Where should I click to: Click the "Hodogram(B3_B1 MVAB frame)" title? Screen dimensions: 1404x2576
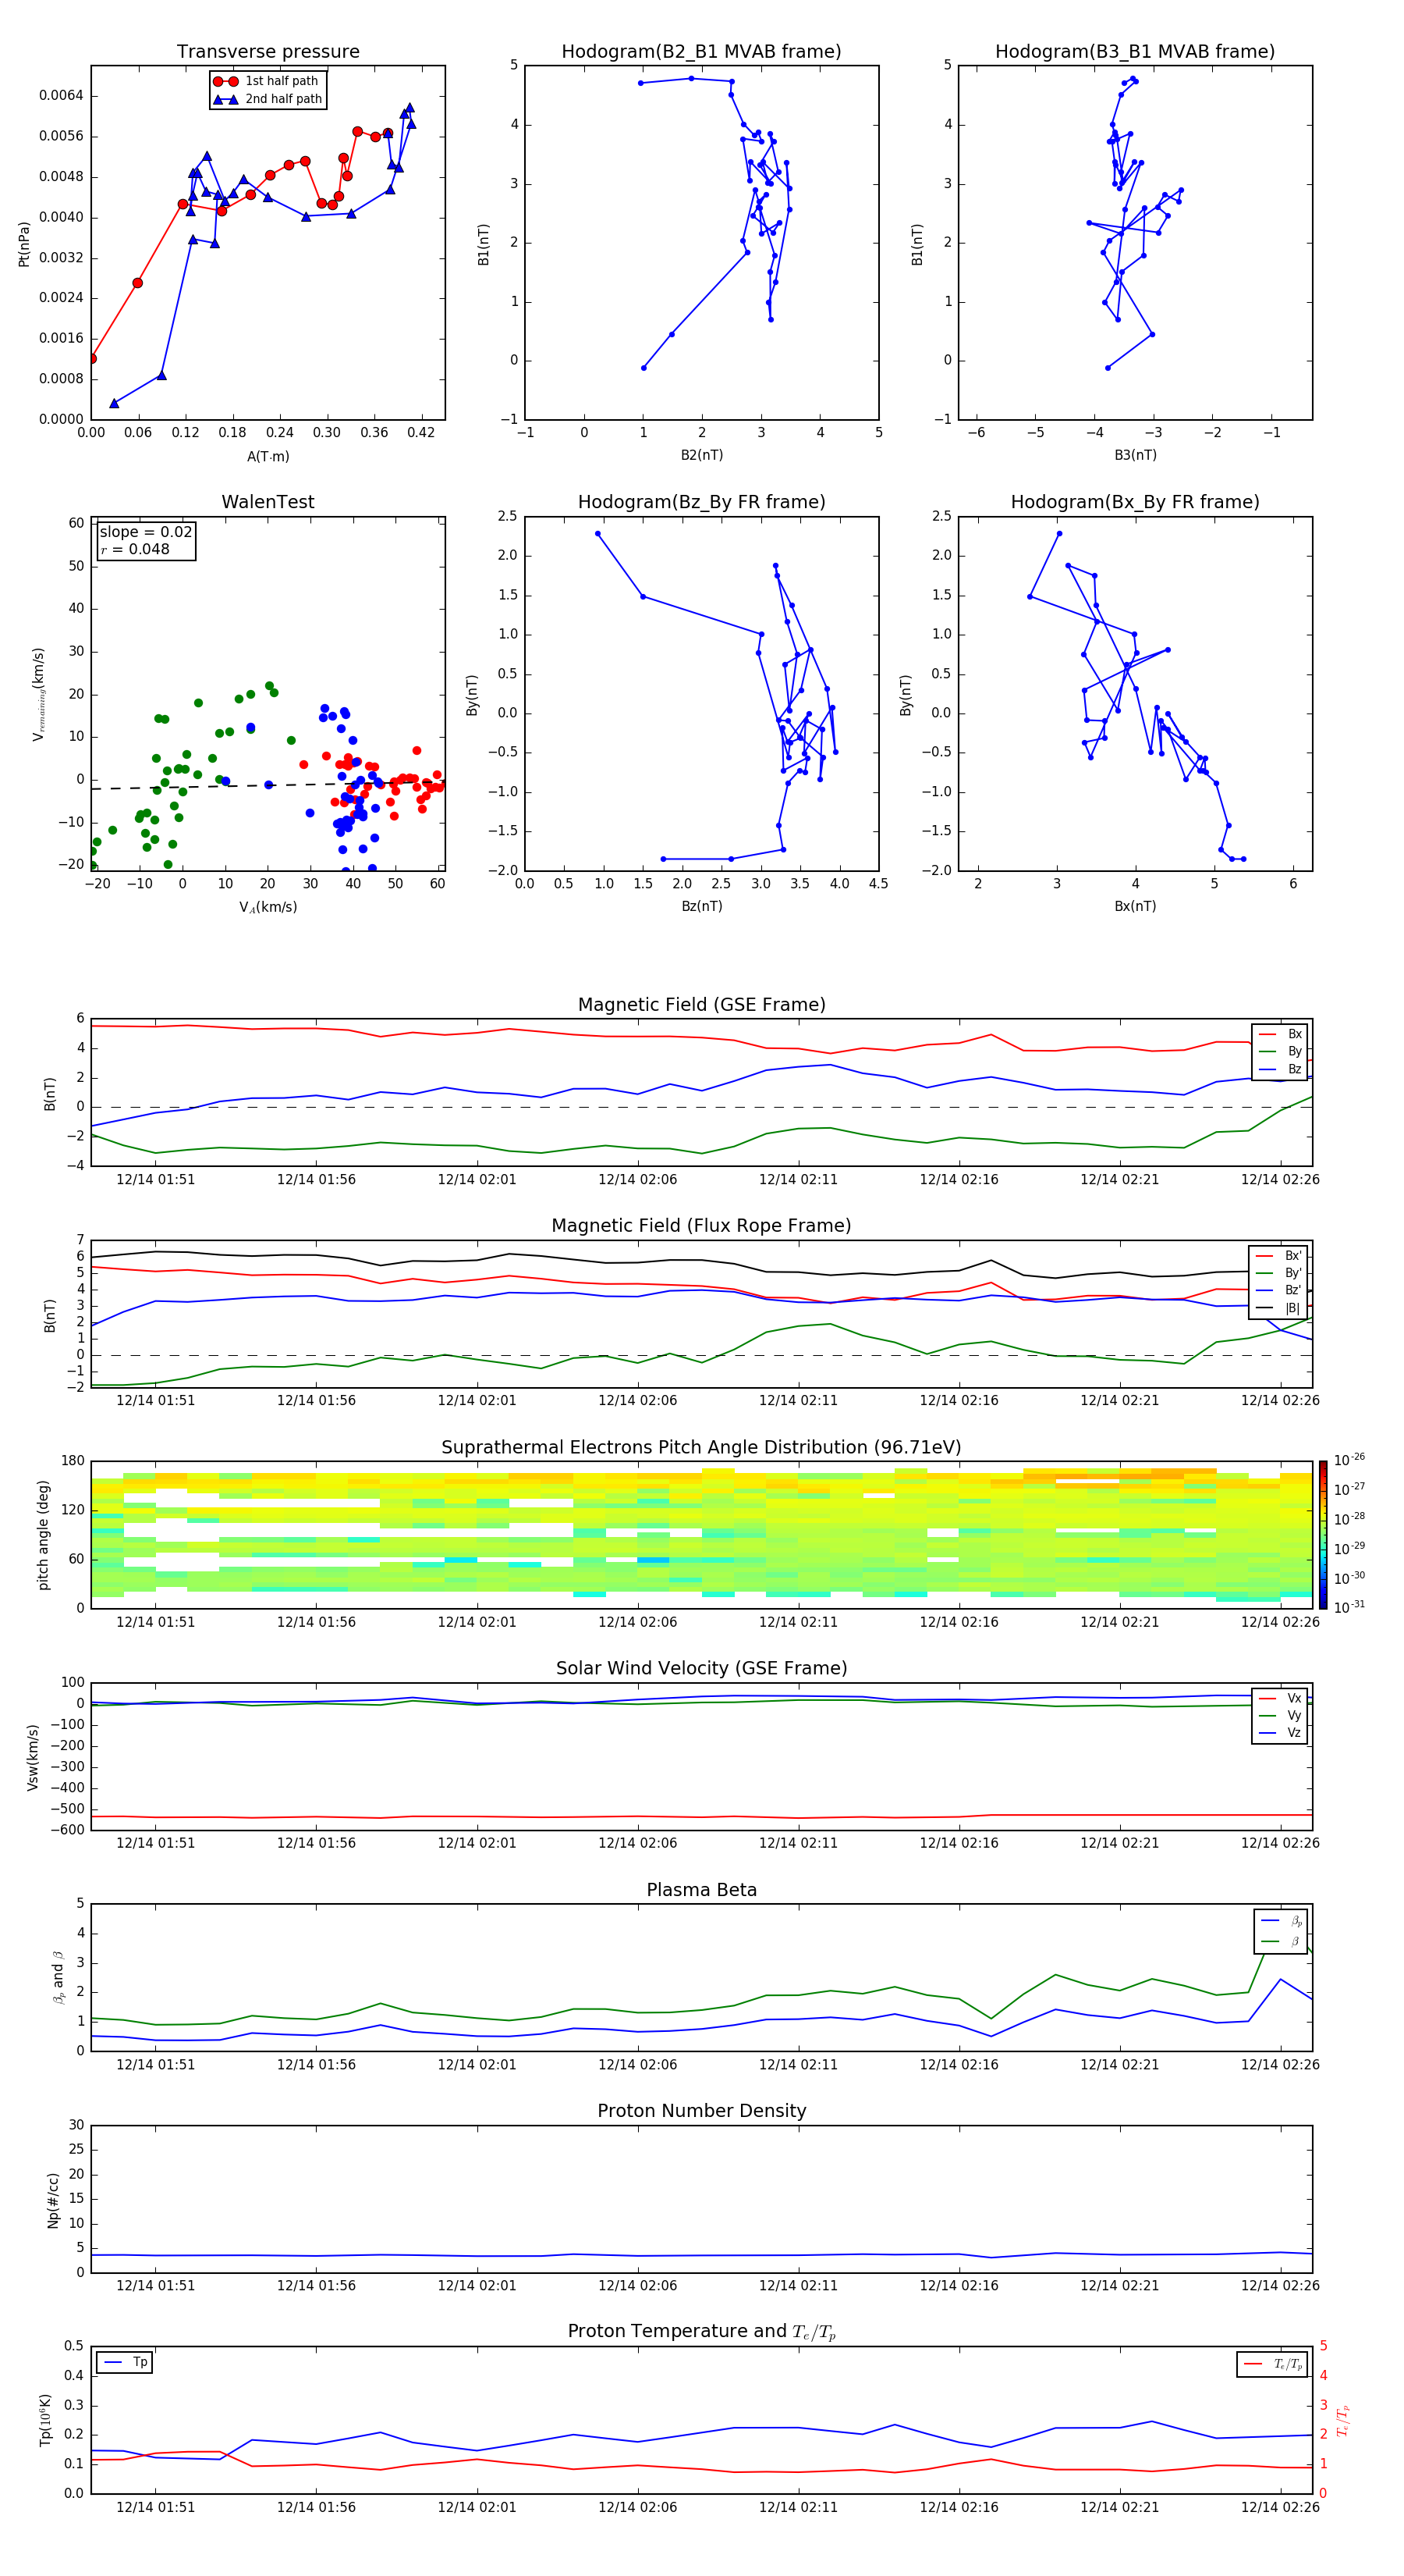point(1135,52)
